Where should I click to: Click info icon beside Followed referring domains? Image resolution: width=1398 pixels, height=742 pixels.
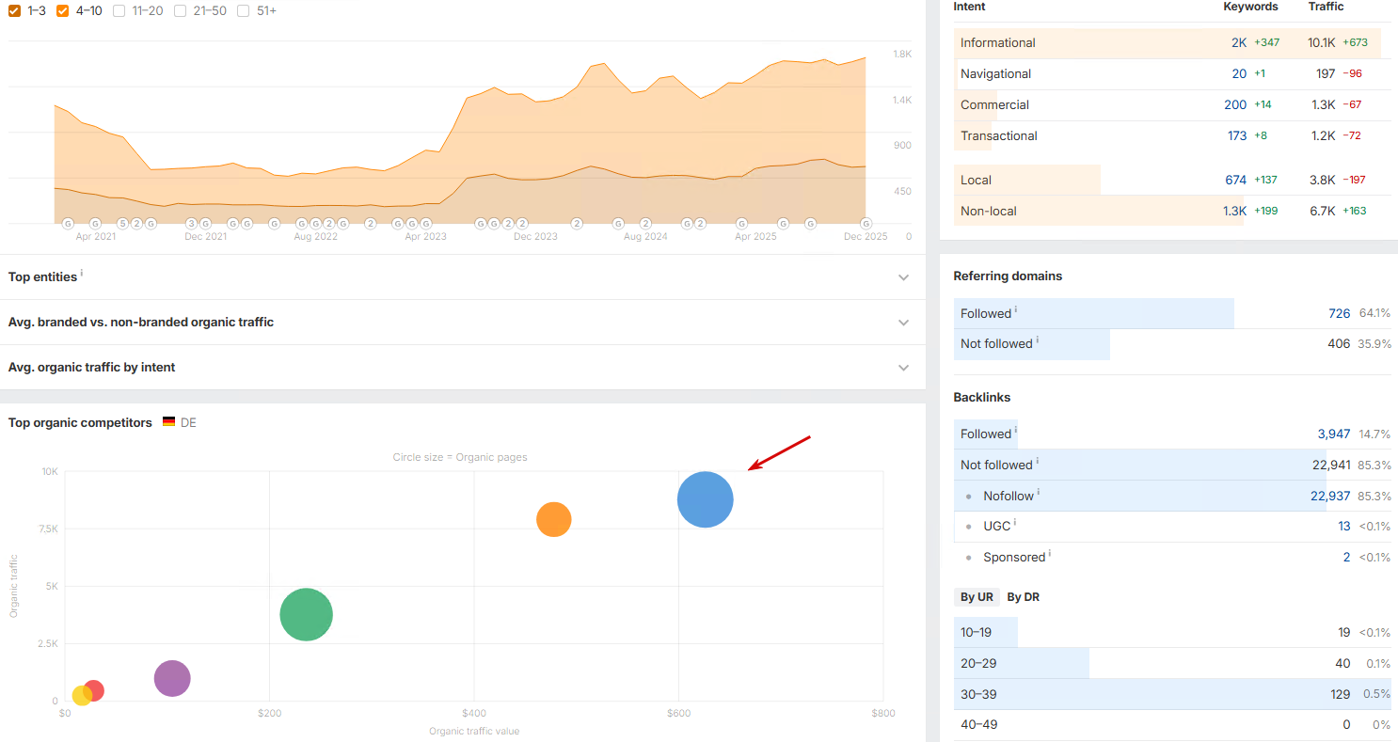pos(1016,309)
